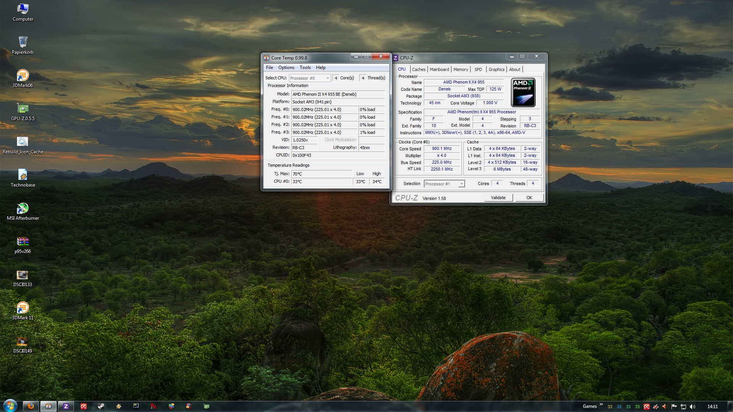Switch to the Caches tab in CPU-Z

(x=418, y=69)
